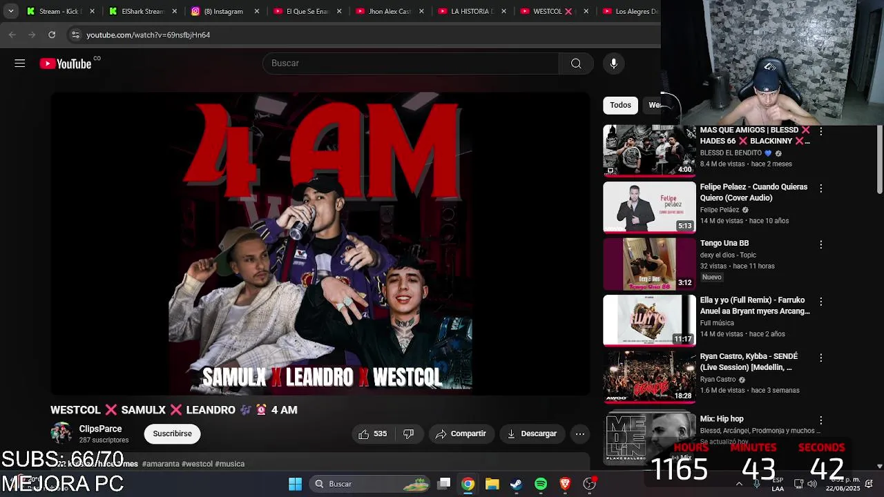The height and width of the screenshot is (497, 884).
Task: Open the YouTube hamburger guide menu
Action: (x=19, y=64)
